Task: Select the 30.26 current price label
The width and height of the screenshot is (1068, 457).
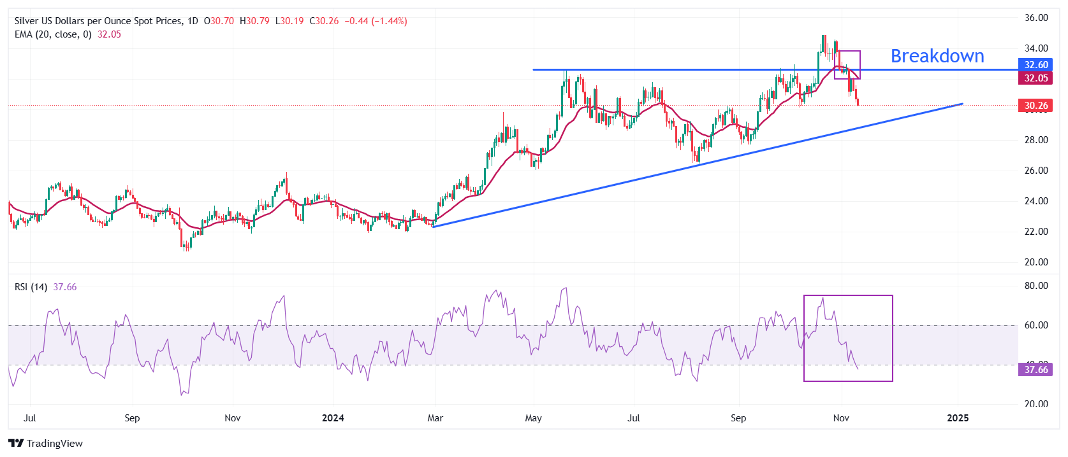Action: [x=1035, y=106]
